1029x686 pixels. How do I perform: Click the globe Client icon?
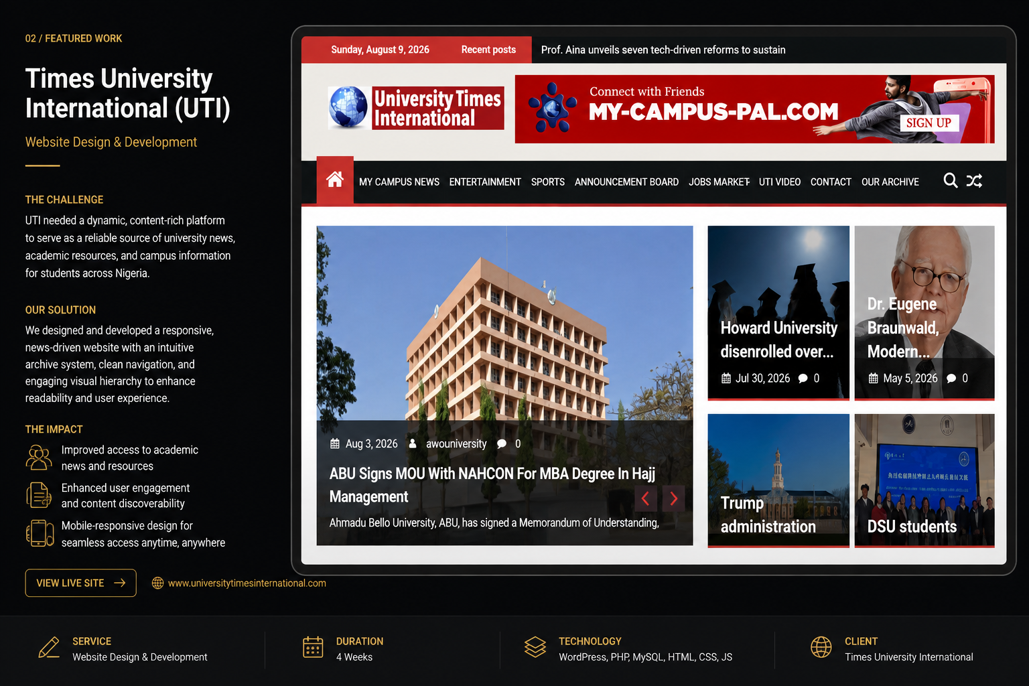click(x=821, y=647)
